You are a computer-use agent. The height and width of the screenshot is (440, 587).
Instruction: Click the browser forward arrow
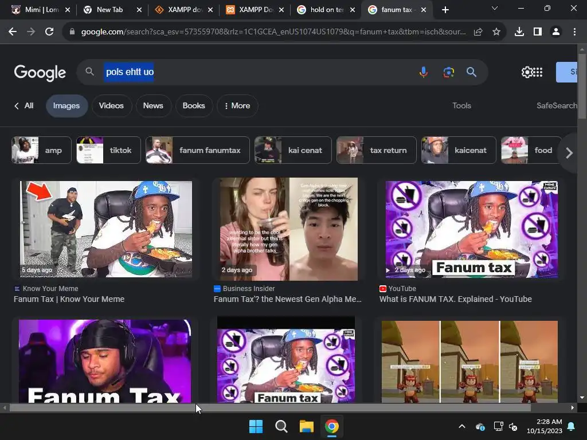tap(31, 32)
